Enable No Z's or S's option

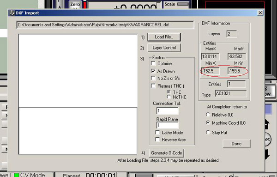click(153, 78)
